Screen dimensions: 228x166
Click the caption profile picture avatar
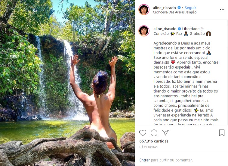144,31
